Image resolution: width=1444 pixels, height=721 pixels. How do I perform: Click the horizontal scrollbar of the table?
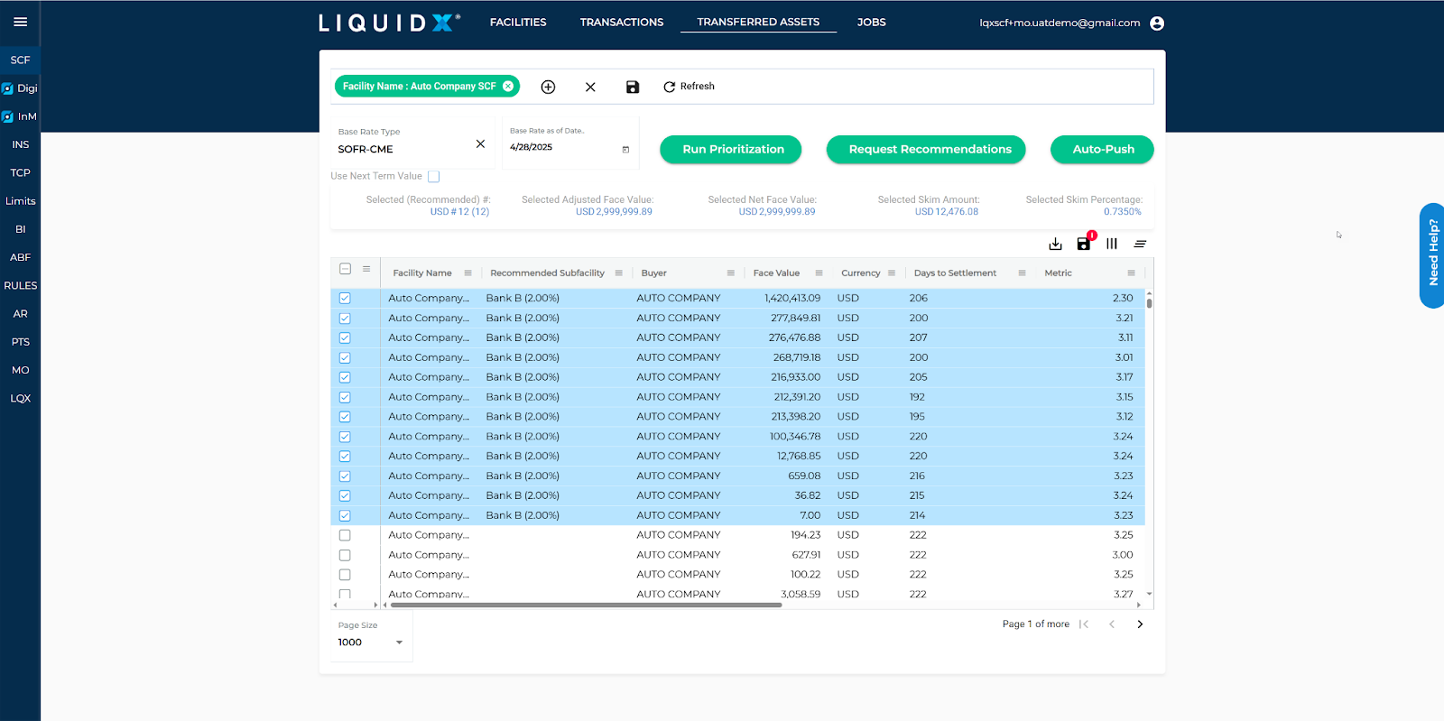pyautogui.click(x=586, y=605)
